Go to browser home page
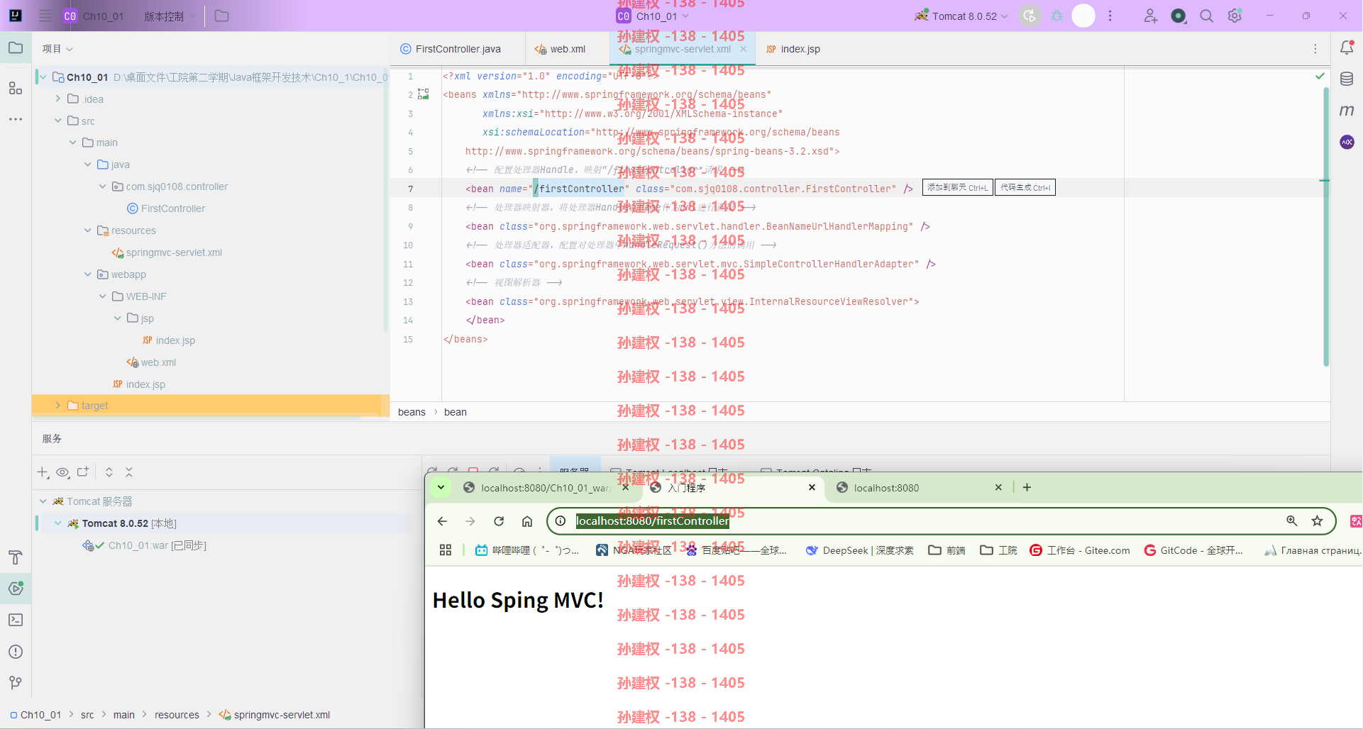 (527, 521)
